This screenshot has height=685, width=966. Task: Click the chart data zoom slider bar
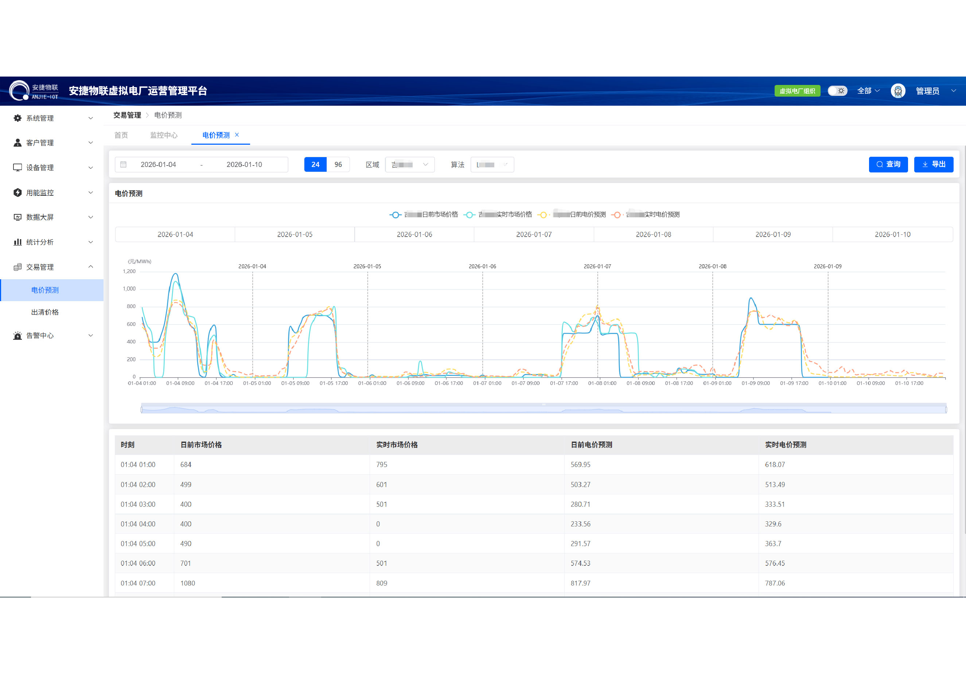543,409
